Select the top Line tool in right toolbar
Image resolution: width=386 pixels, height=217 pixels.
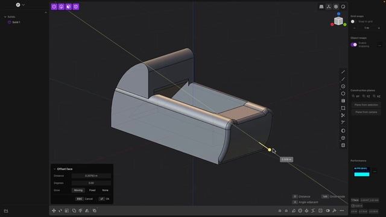[343, 72]
